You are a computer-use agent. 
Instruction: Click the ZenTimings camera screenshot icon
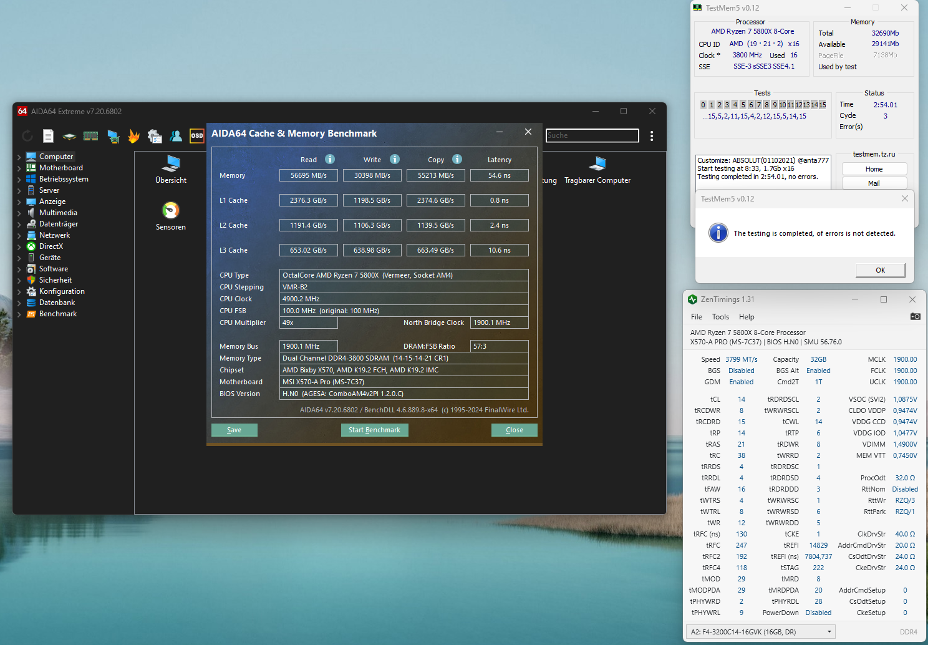coord(916,316)
